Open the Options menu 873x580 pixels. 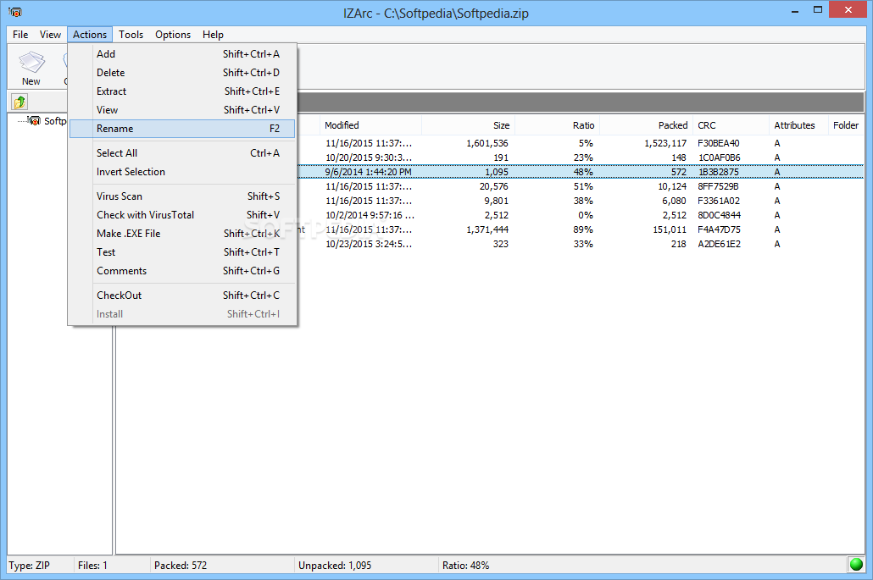173,35
